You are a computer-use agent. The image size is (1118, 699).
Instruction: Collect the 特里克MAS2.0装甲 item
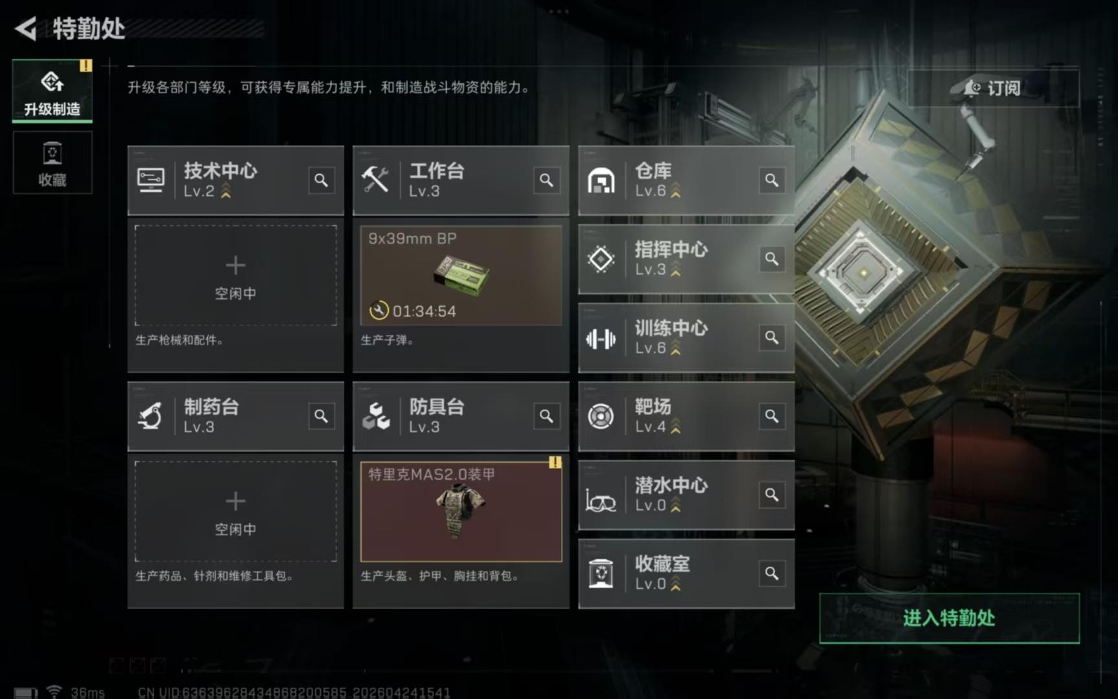pos(461,511)
